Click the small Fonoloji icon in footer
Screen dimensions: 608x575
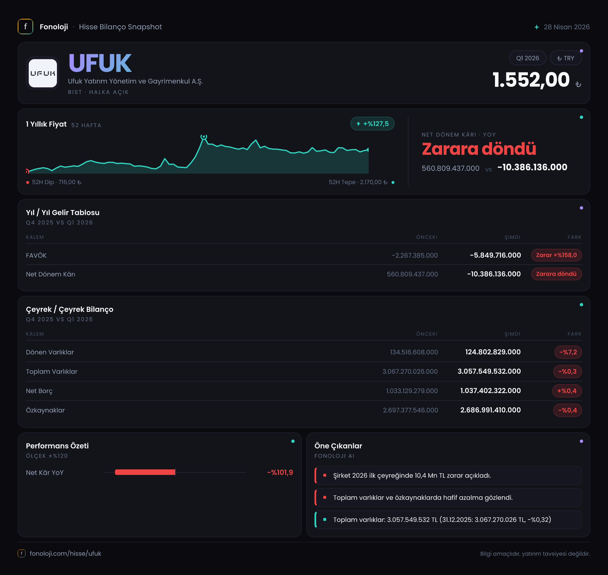(22, 553)
